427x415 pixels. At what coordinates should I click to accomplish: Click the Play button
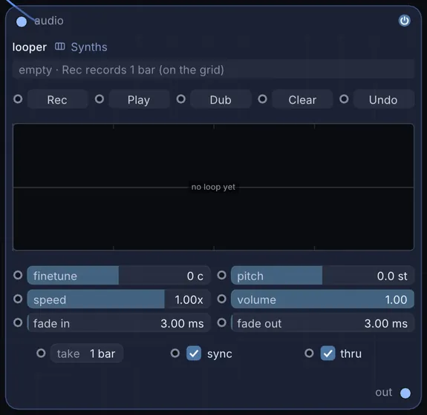point(139,99)
